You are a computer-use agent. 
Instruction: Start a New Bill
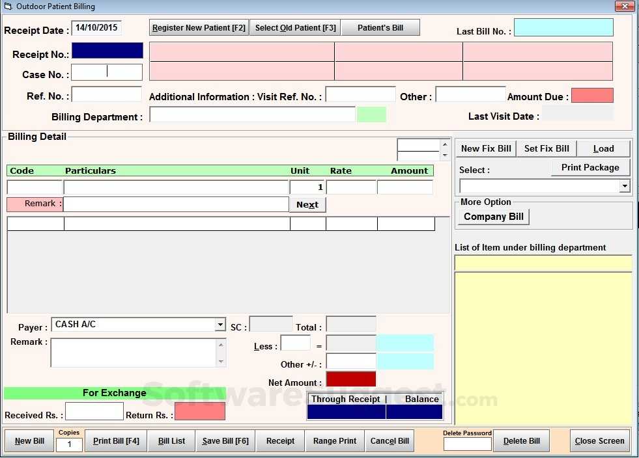[x=29, y=440]
